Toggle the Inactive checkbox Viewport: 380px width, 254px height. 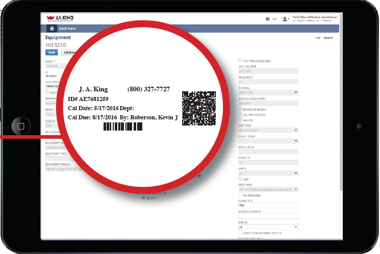(47, 92)
